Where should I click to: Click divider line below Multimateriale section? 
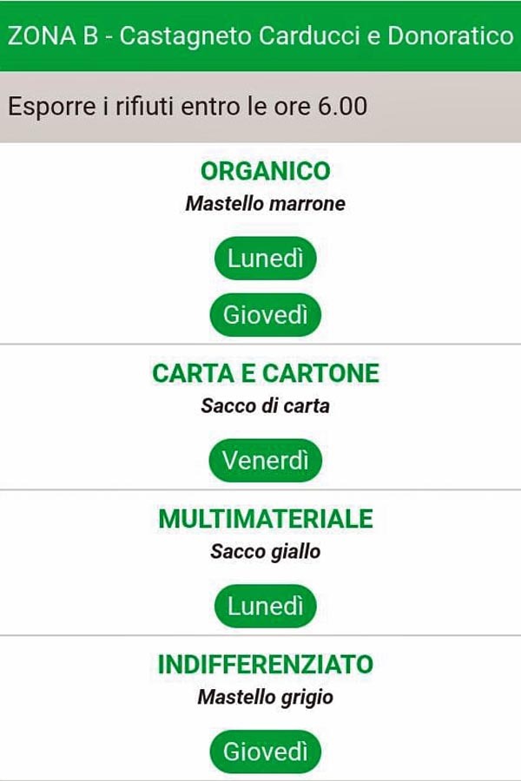point(260,635)
